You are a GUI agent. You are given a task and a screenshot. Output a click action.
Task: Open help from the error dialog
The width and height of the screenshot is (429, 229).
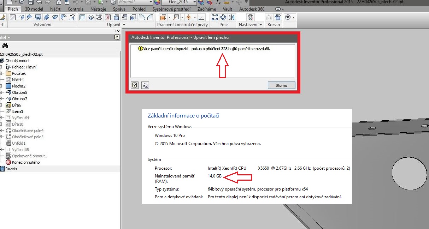pyautogui.click(x=135, y=85)
